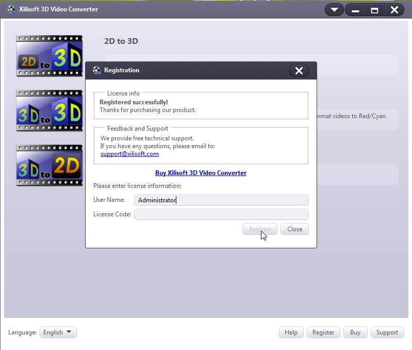Image resolution: width=412 pixels, height=350 pixels.
Task: Open the main window dropdown arrow menu
Action: [334, 10]
